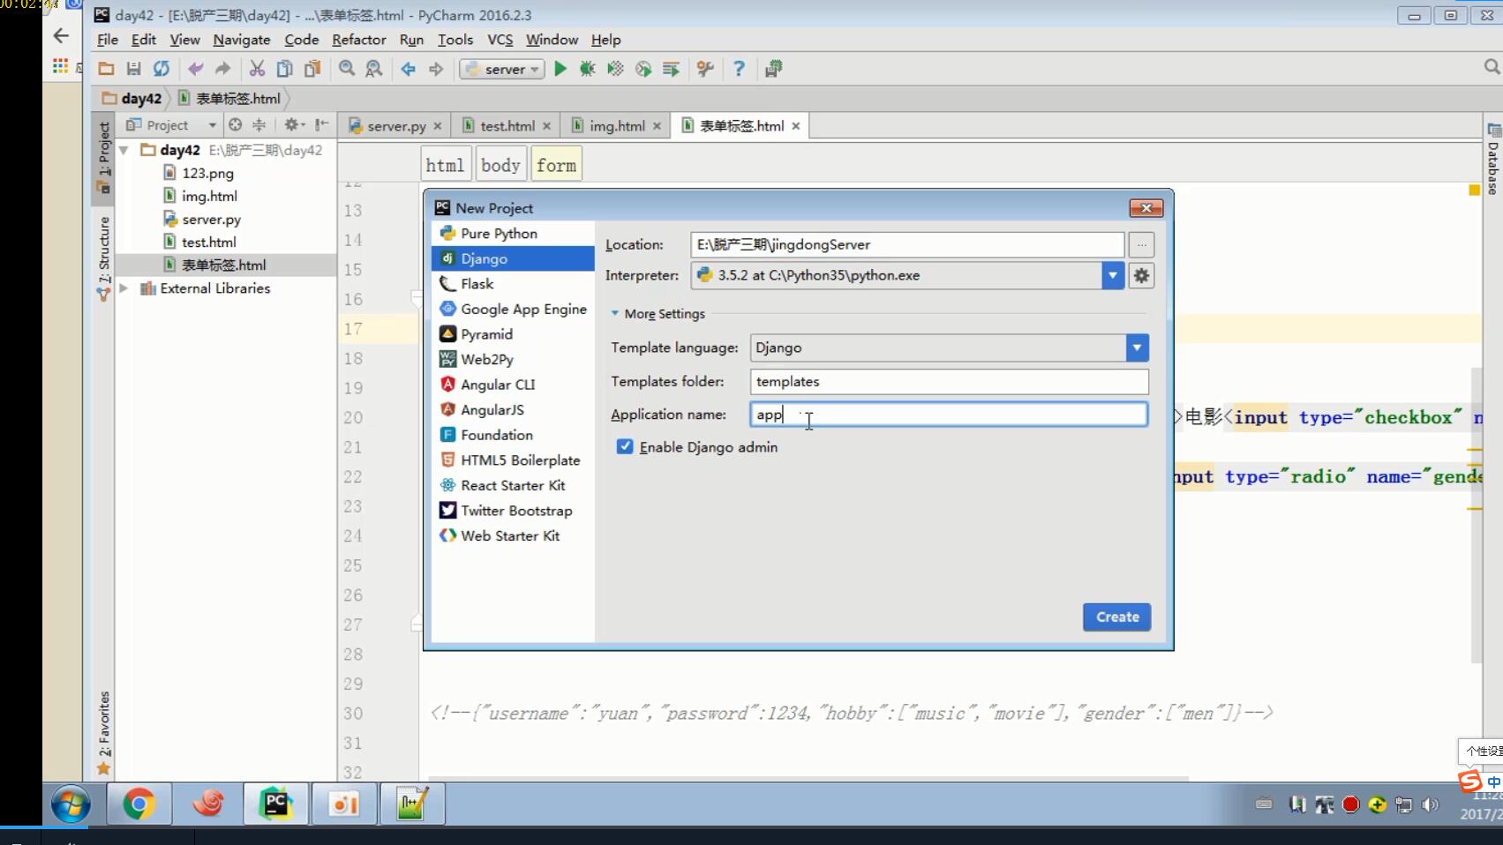Click the Copy icon in toolbar
The image size is (1503, 845).
(284, 69)
